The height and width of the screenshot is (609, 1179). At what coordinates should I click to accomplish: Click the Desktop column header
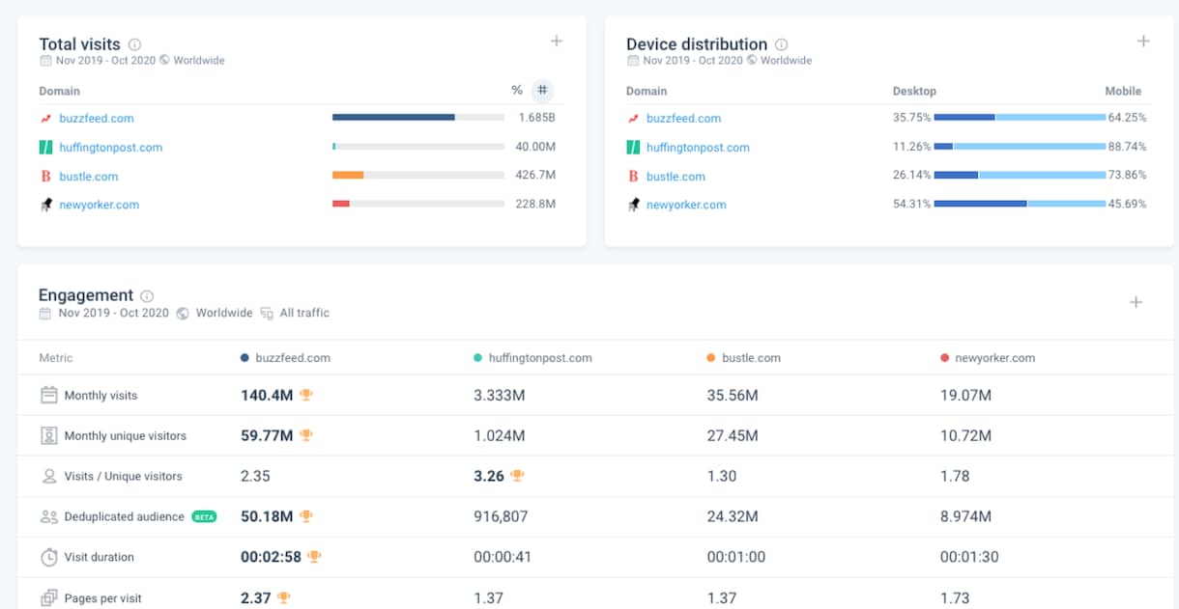click(x=914, y=91)
